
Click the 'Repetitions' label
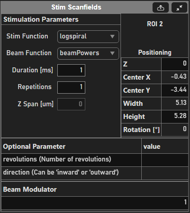tap(34, 87)
